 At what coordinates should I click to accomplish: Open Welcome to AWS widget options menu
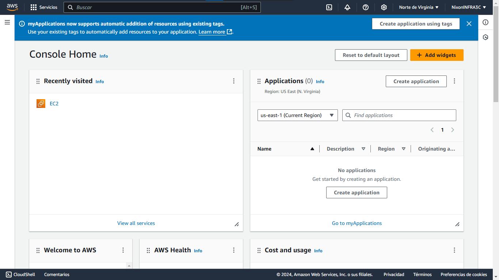coord(123,250)
